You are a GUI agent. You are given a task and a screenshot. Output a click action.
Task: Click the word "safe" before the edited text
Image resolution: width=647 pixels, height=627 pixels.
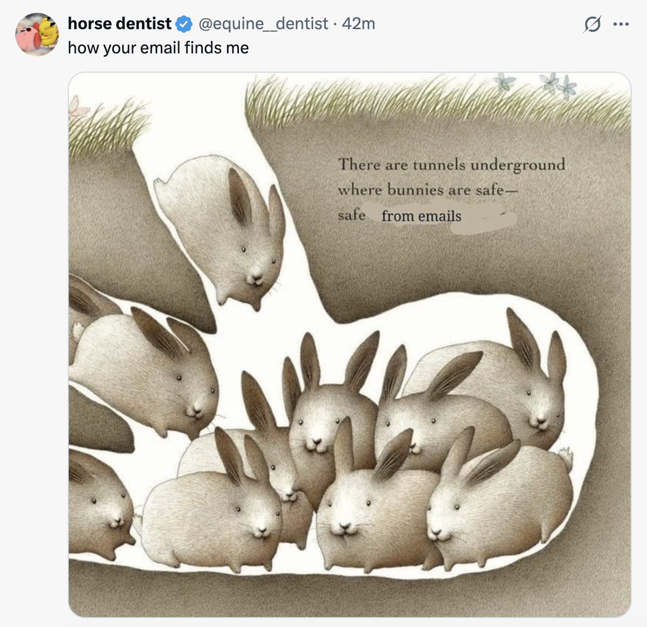click(x=352, y=216)
